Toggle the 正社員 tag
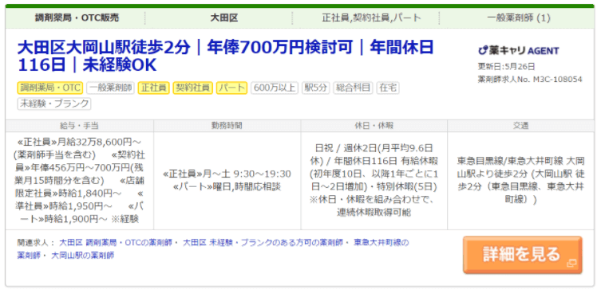Screen dimensions: 601x293 154,88
